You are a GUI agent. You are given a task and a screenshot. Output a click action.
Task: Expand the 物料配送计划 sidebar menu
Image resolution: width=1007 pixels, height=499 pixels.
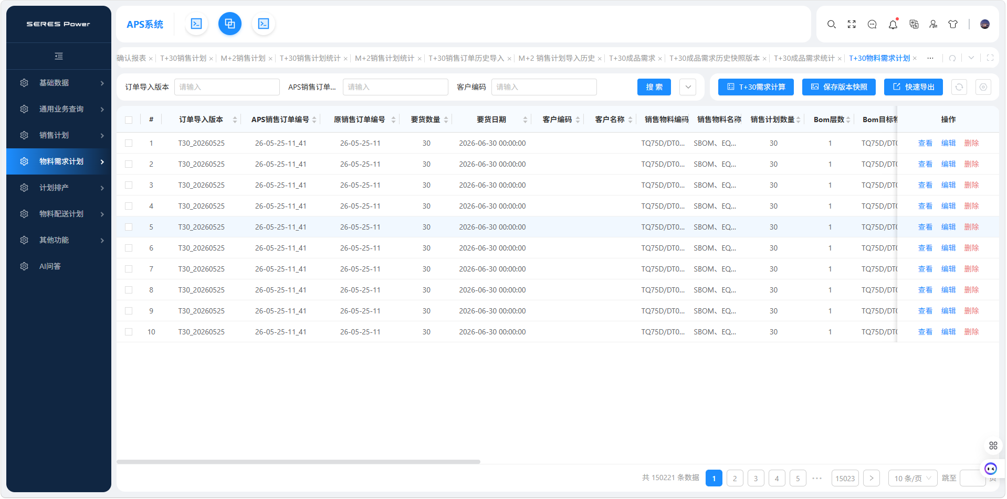point(59,214)
